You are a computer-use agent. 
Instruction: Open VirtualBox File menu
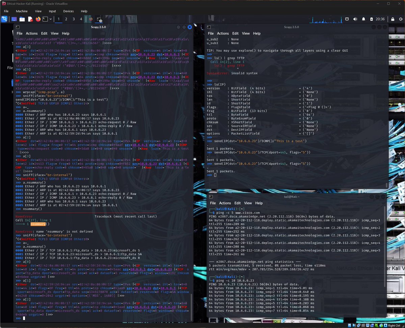point(6,11)
